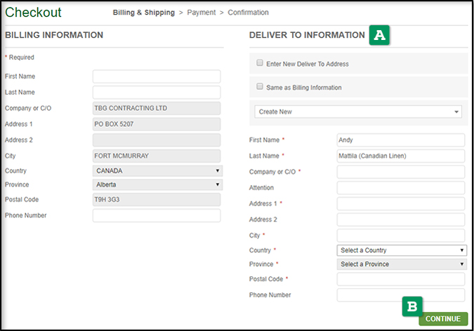Select the Confirmation breadcrumb step
The image size is (474, 331).
[x=248, y=13]
